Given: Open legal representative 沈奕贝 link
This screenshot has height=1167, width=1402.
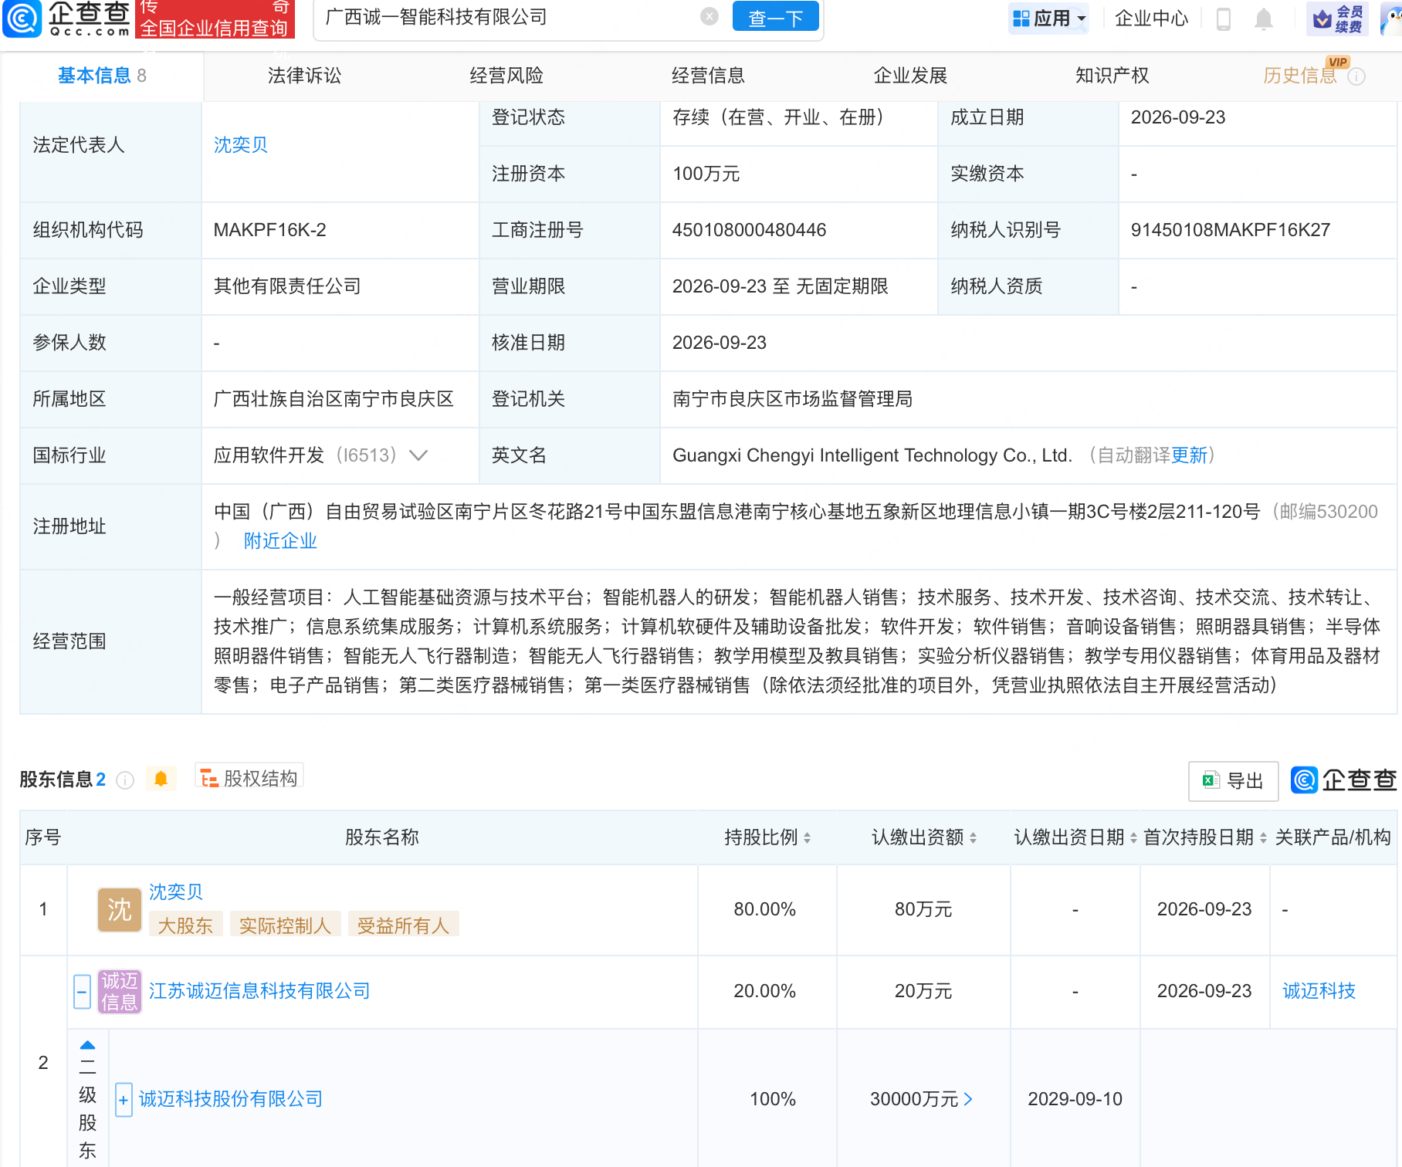Looking at the screenshot, I should [x=241, y=145].
